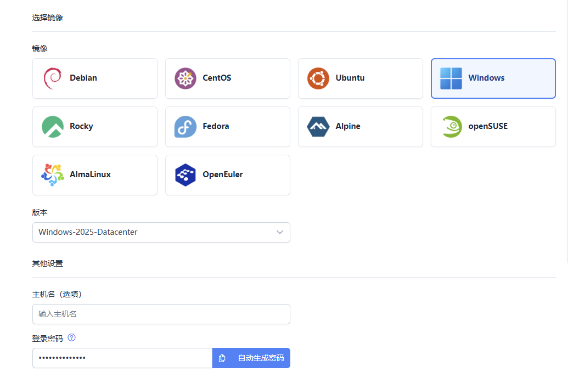Select the Windows image card
Screen dimensions: 568x383
point(493,78)
